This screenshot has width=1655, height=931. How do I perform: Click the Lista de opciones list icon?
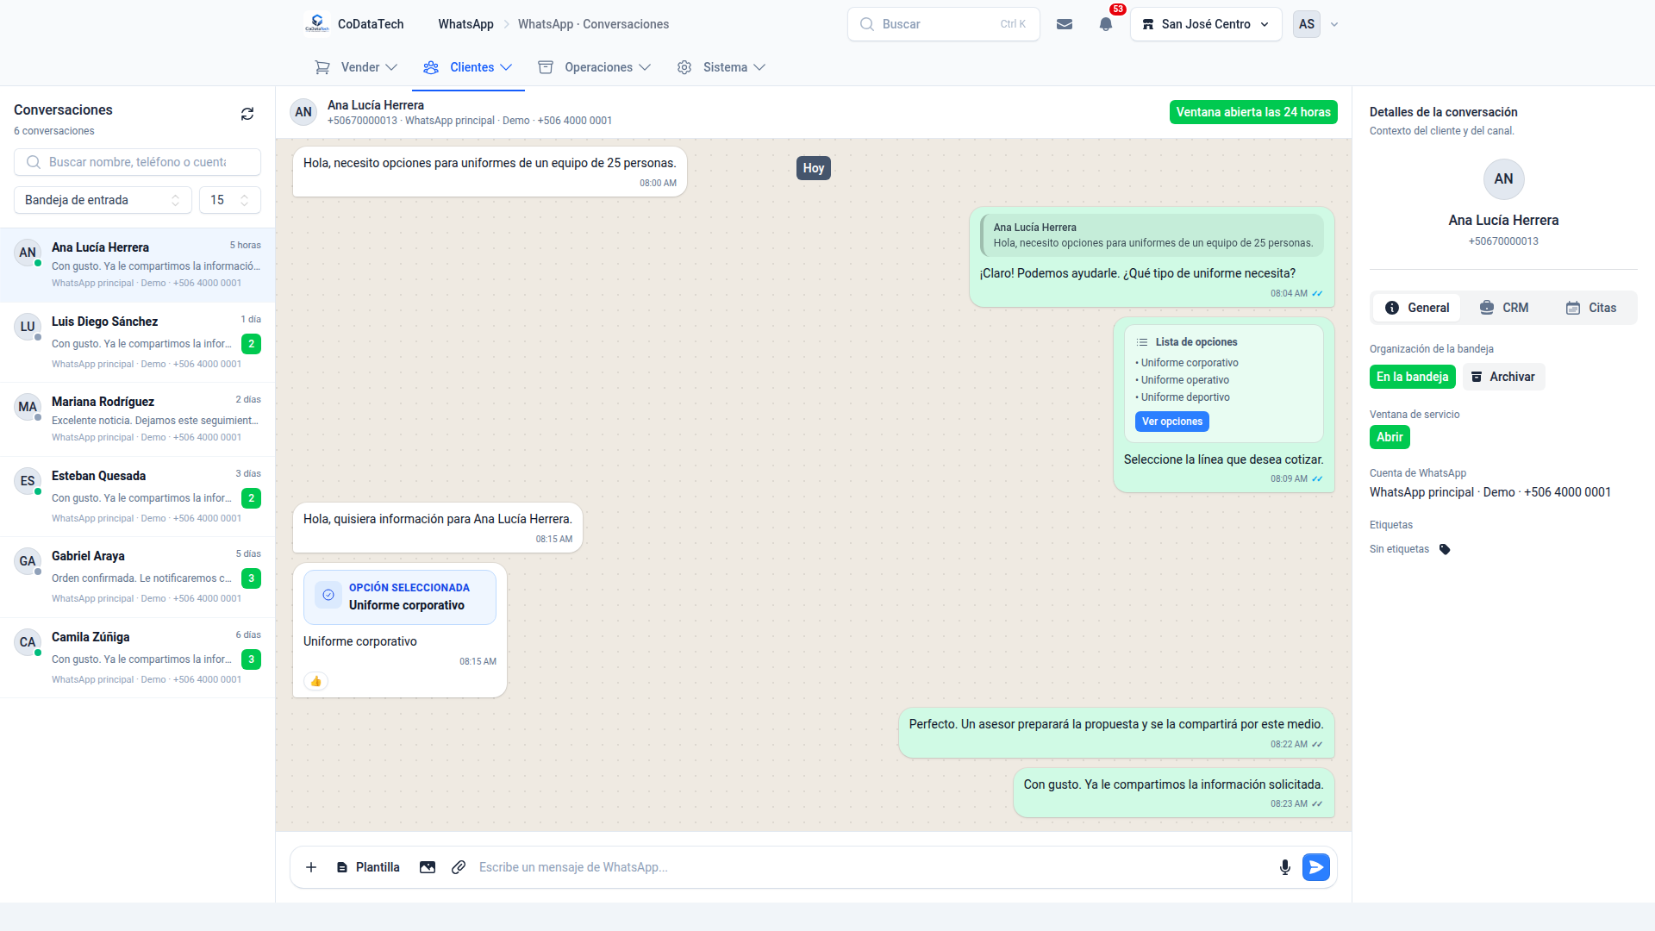coord(1142,342)
